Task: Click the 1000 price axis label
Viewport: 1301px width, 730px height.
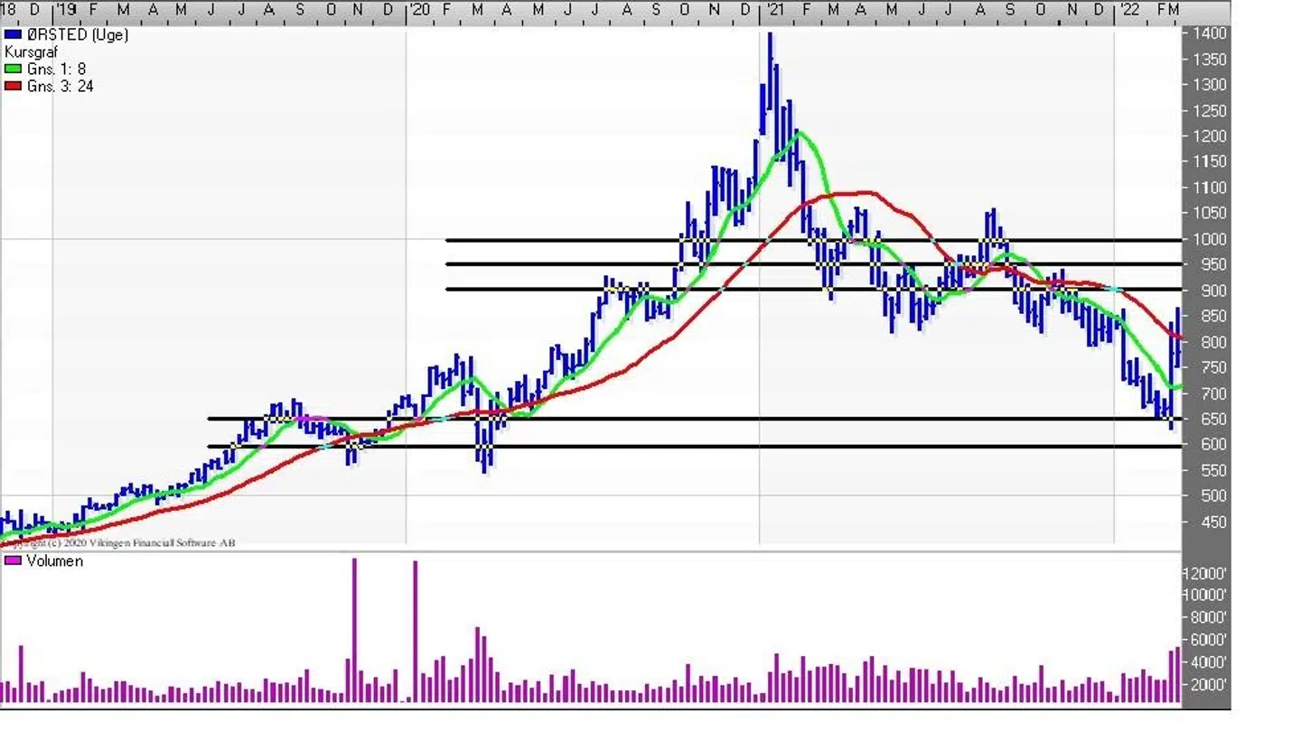Action: [1208, 240]
